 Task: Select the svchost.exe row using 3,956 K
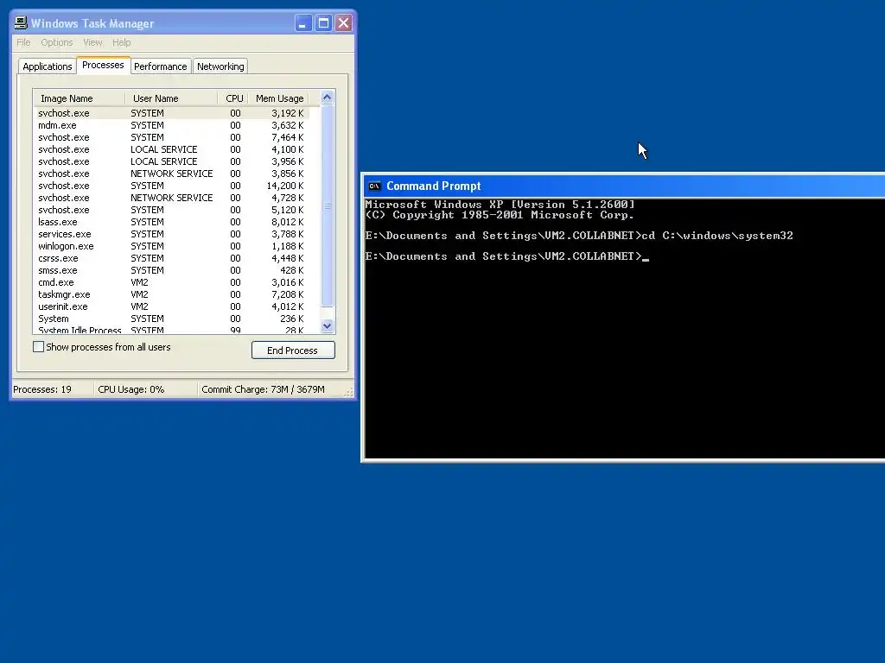coord(172,161)
